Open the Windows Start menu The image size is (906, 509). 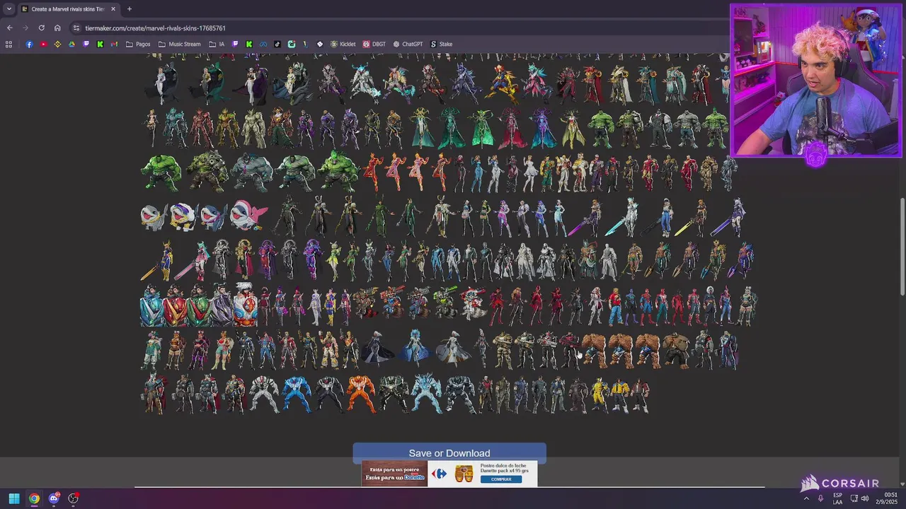point(14,498)
